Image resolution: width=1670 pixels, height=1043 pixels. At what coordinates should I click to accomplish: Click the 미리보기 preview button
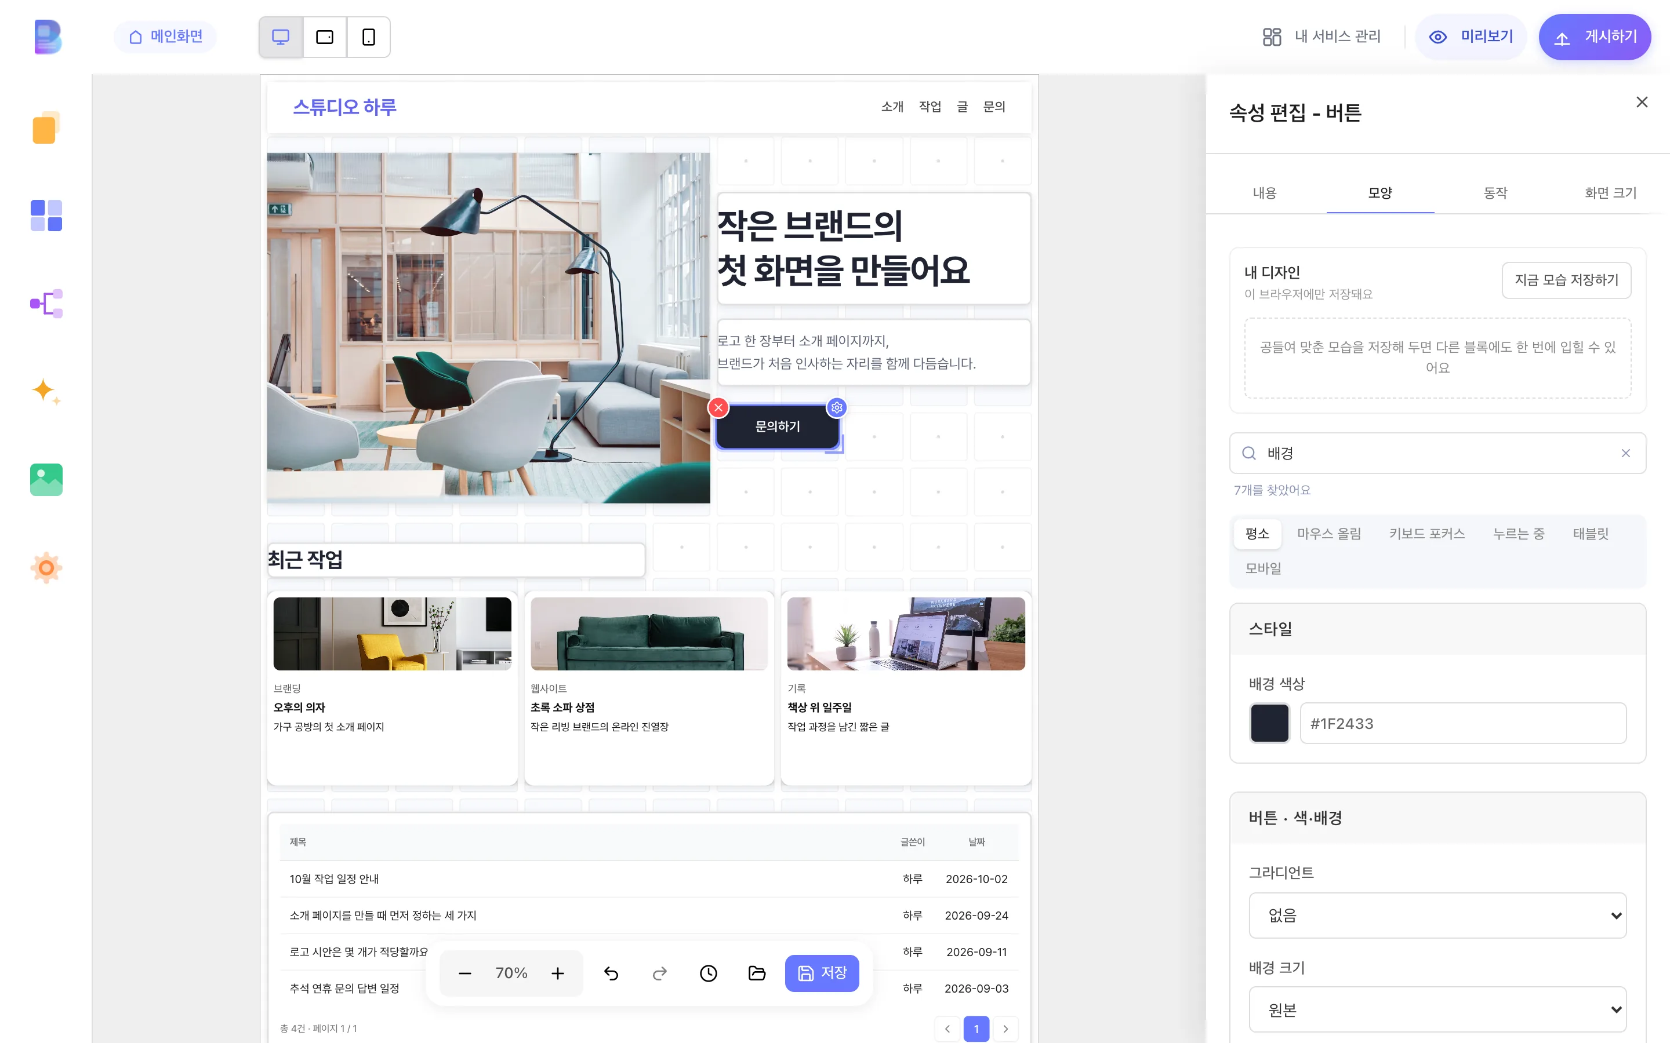pyautogui.click(x=1471, y=37)
